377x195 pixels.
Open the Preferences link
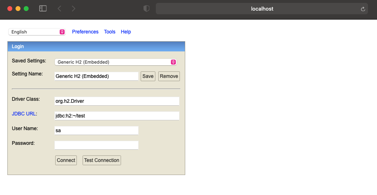point(85,32)
